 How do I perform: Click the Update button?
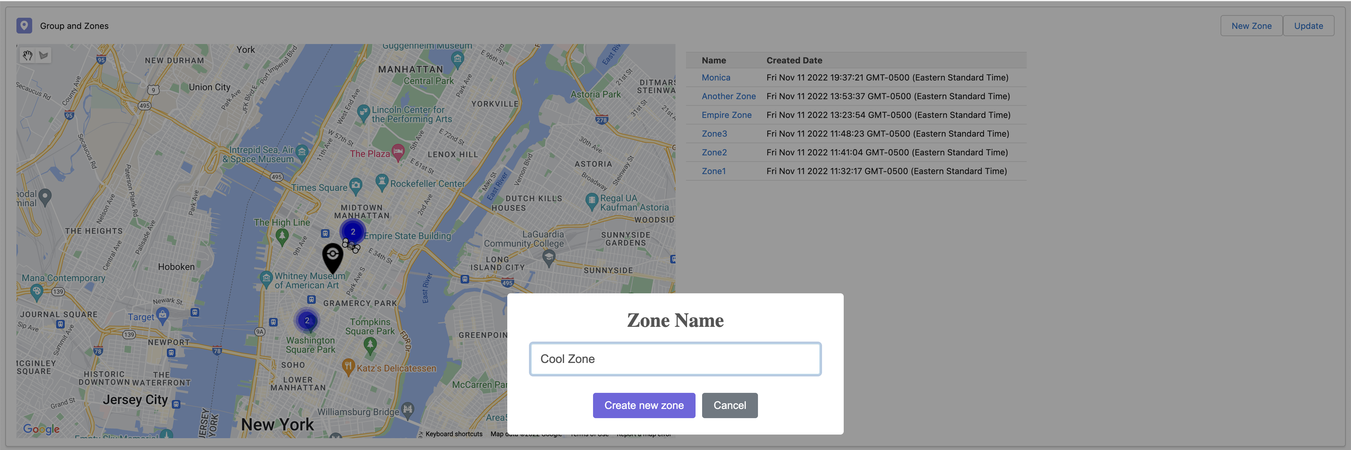pos(1308,26)
